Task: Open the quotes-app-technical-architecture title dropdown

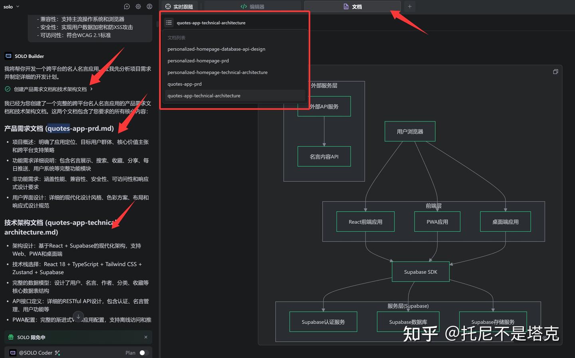Action: [x=211, y=22]
